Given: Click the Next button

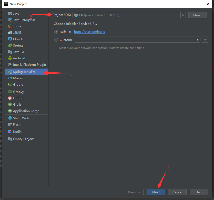Looking at the screenshot, I should click(x=156, y=192).
